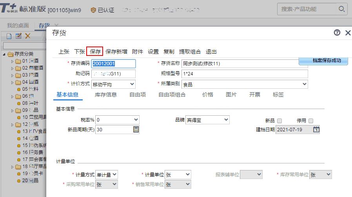This screenshot has width=352, height=197.
Task: Click the new document icon in left toolbar
Action: pyautogui.click(x=9, y=36)
